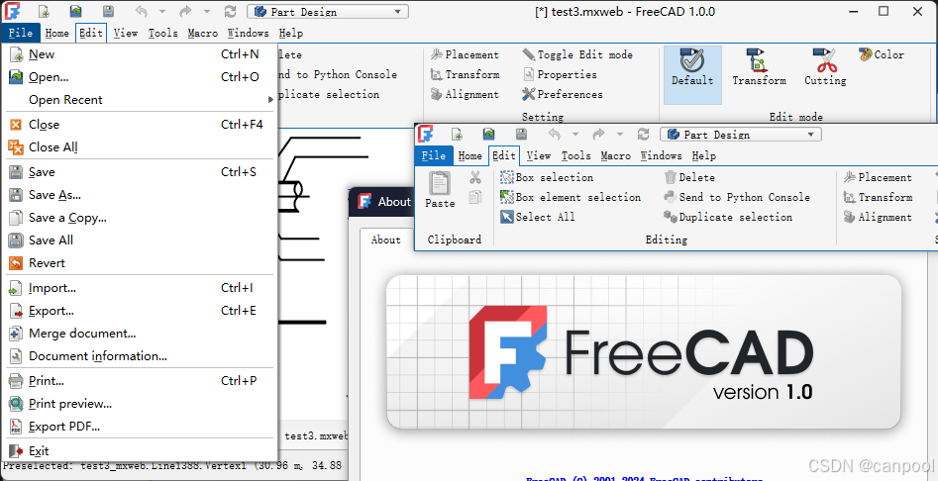Screen dimensions: 938x481
Task: Choose Save As... from the File menu
Action: (140, 195)
